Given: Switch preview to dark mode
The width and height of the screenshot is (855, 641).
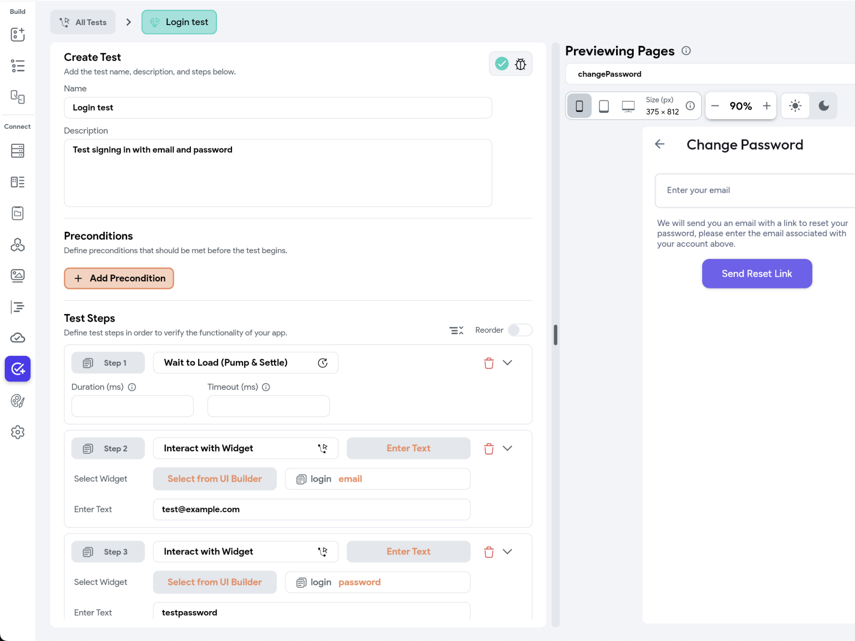Looking at the screenshot, I should 823,106.
